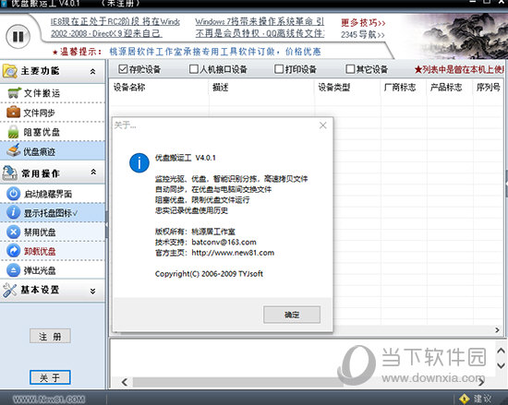Collapse the 常用操作 section chevron
The image size is (508, 405).
(x=93, y=172)
